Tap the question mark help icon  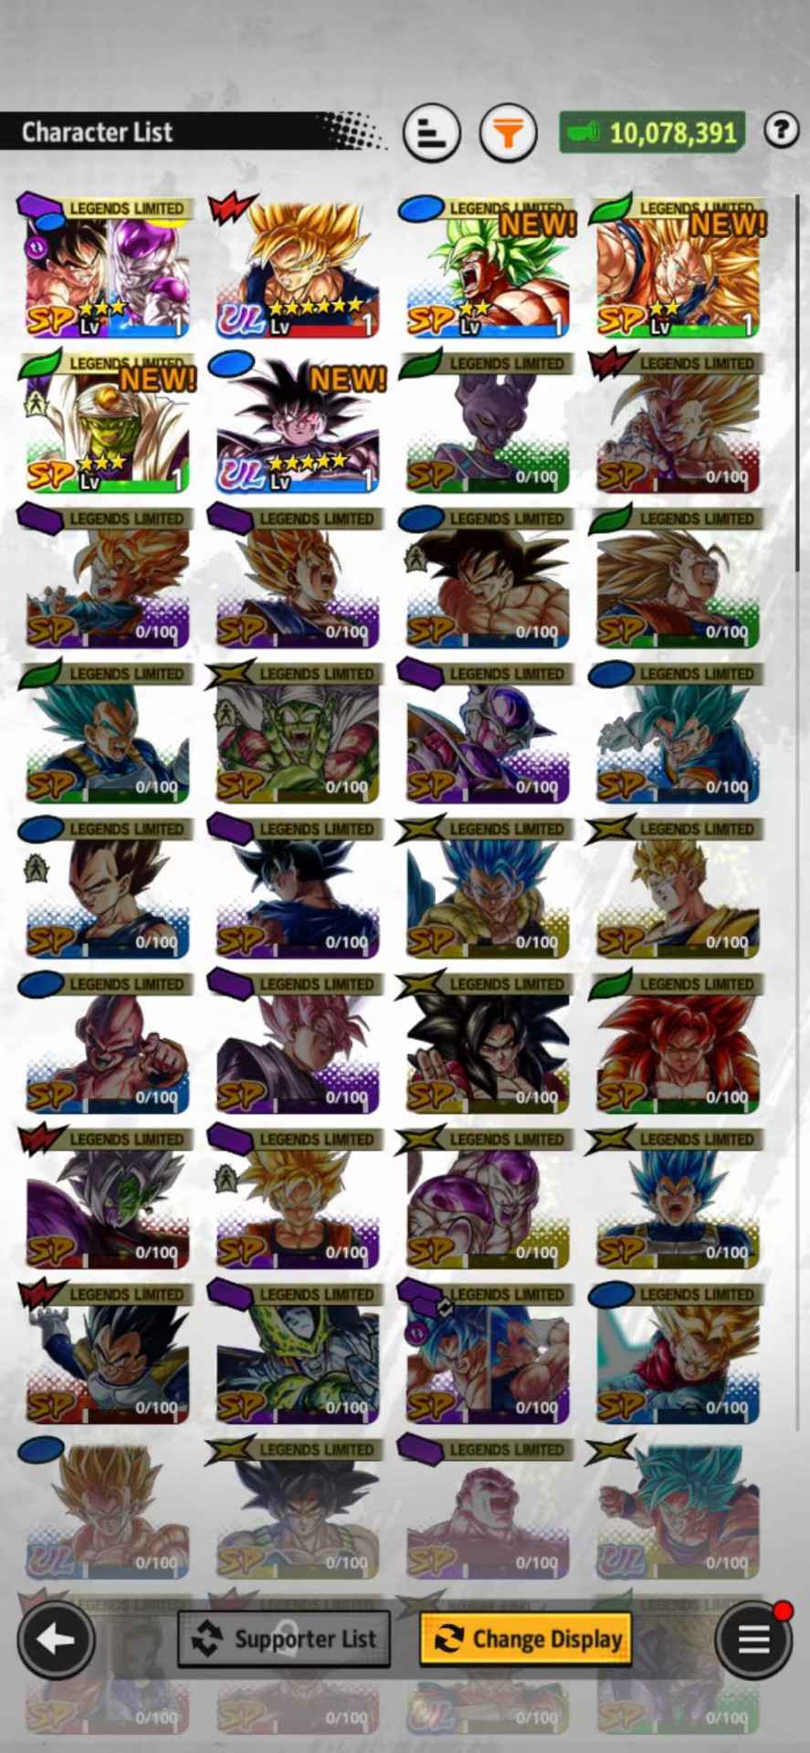[x=781, y=131]
